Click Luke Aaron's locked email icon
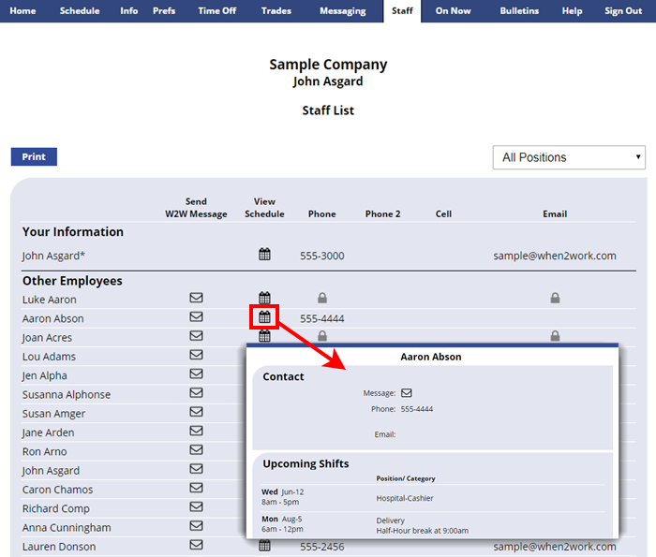This screenshot has height=557, width=656. tap(555, 298)
